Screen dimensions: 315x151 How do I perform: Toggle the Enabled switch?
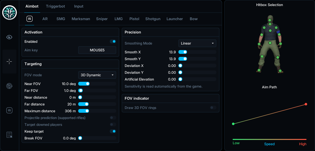113,42
